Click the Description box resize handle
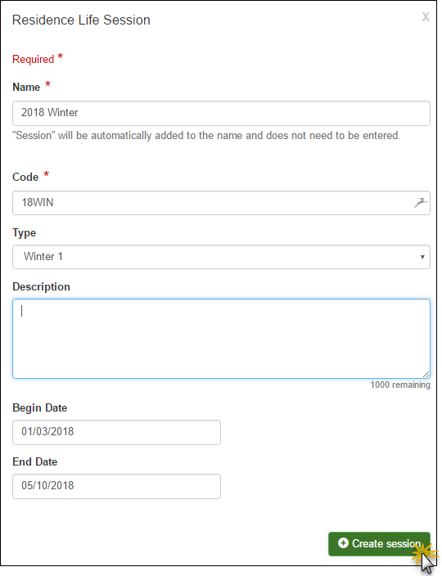442x576 pixels. (426, 375)
